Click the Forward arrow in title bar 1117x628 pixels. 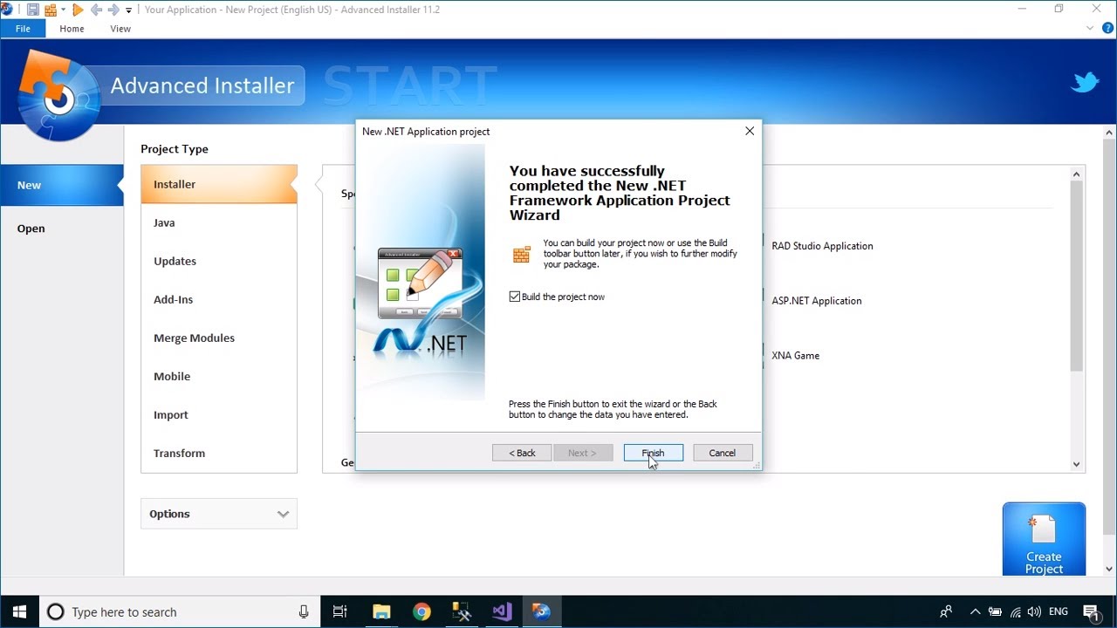click(113, 10)
